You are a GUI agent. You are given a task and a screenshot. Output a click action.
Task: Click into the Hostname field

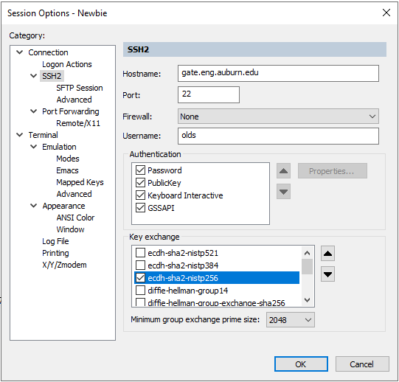[x=278, y=73]
